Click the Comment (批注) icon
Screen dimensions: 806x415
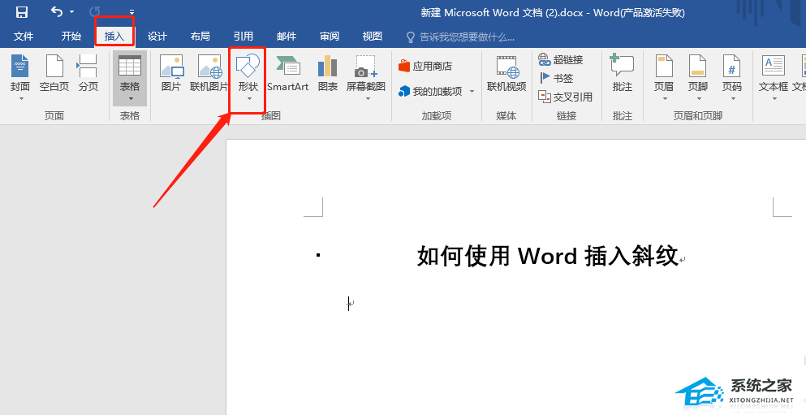pyautogui.click(x=623, y=73)
